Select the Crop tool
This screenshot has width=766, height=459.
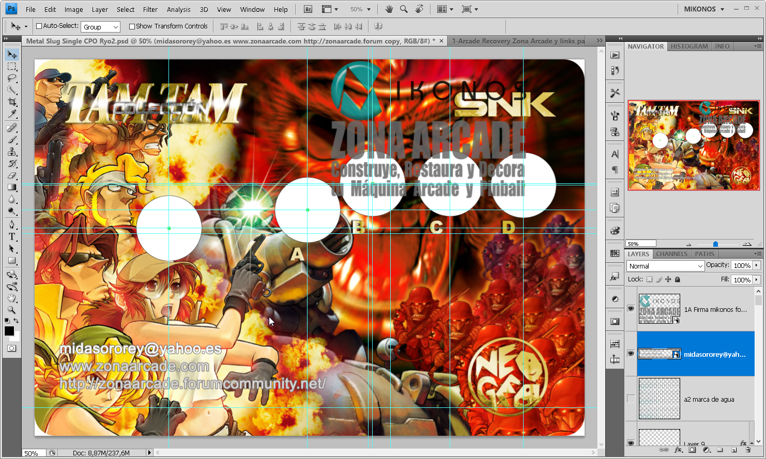coord(12,102)
